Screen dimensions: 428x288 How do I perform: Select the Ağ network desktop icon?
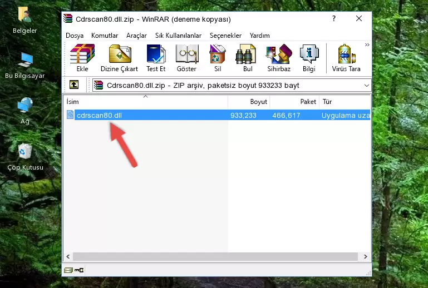[x=25, y=111]
